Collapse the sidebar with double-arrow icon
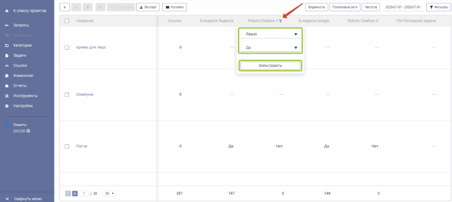Image resolution: width=452 pixels, height=202 pixels. (7, 198)
